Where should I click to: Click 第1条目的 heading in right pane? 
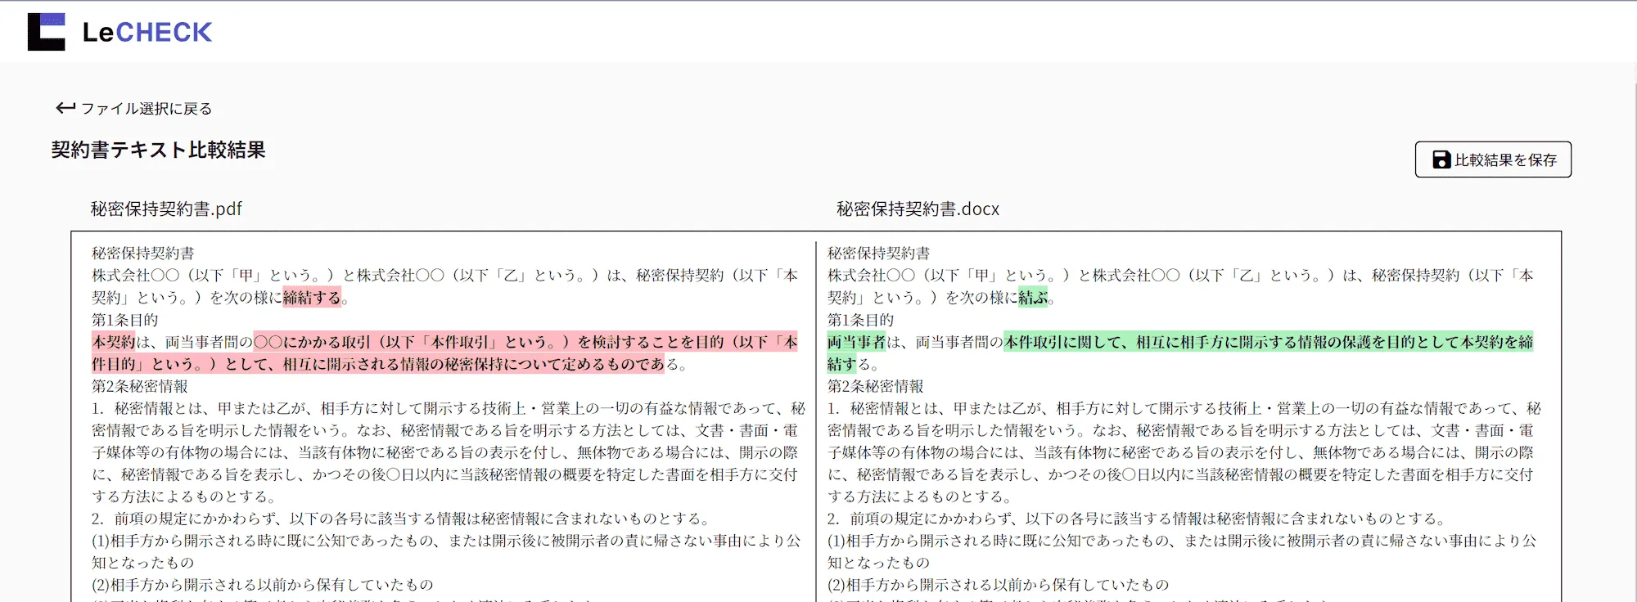point(861,320)
